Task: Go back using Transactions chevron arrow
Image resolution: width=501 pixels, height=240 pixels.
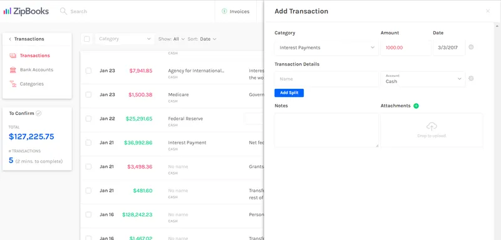Action: coord(10,39)
